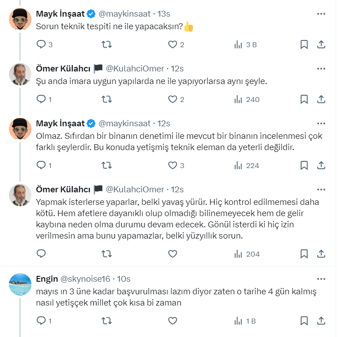Viewport: 342px width, 337px height.
Task: Like Engin's tweet about başvuru deadline
Action: click(x=173, y=321)
